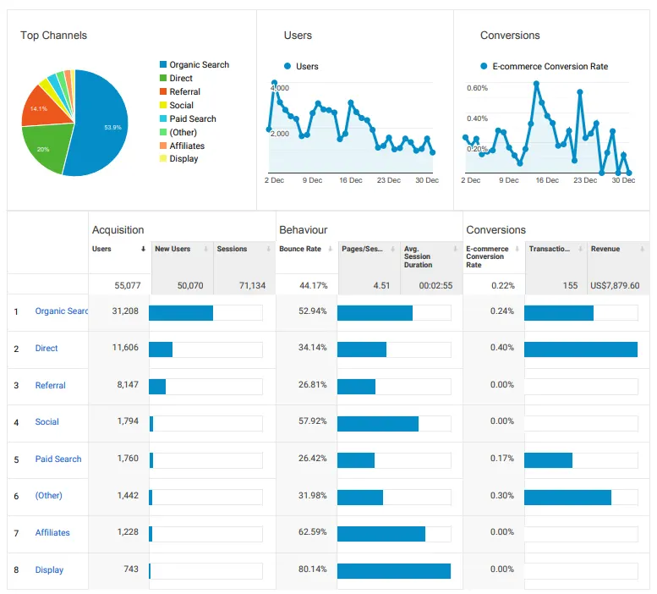Click Display bounce rate 80.14%

point(313,569)
